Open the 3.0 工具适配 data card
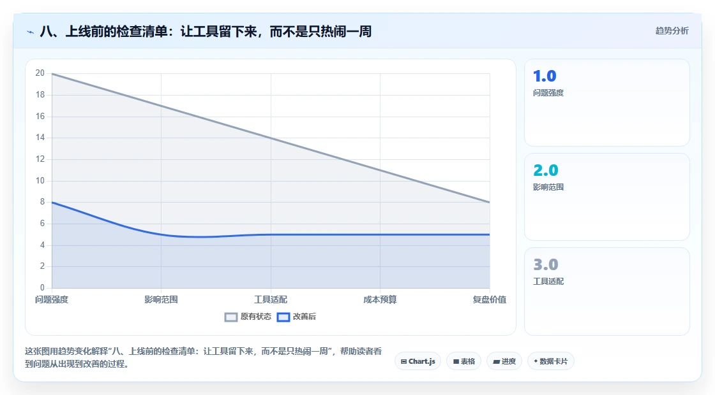This screenshot has width=715, height=395. coord(607,291)
